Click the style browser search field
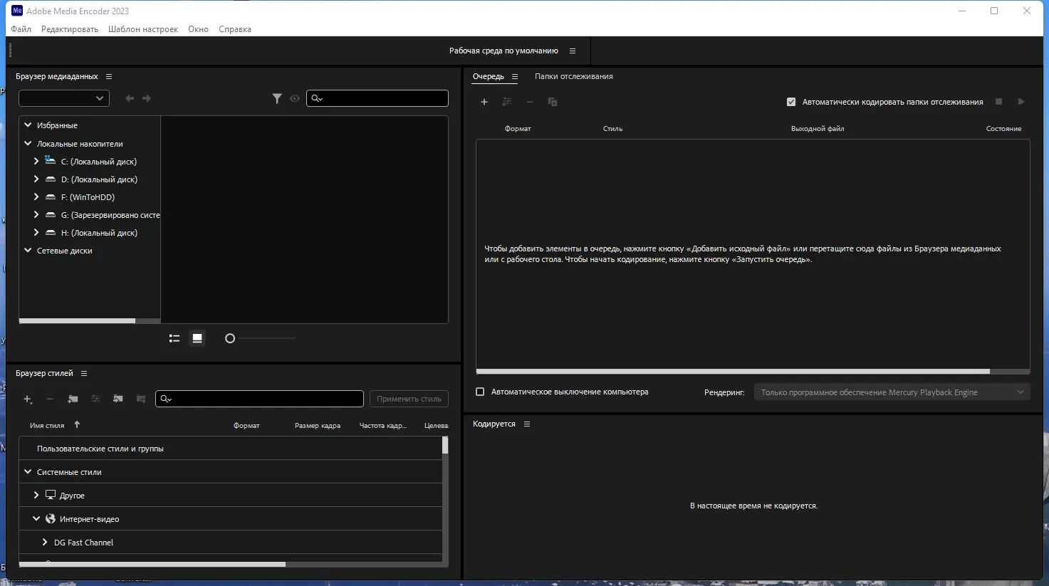Viewport: 1049px width, 586px height. point(259,398)
